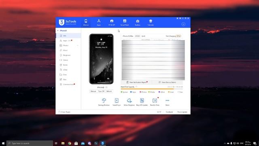Click the Reboot button
259x146 pixels.
pyautogui.click(x=93, y=91)
